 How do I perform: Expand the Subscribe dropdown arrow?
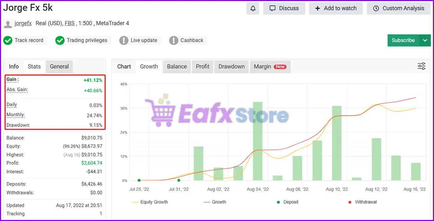[425, 40]
